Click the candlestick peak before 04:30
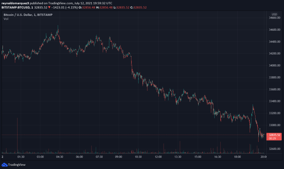Viewport: 284px width, 169px height. (x=58, y=29)
